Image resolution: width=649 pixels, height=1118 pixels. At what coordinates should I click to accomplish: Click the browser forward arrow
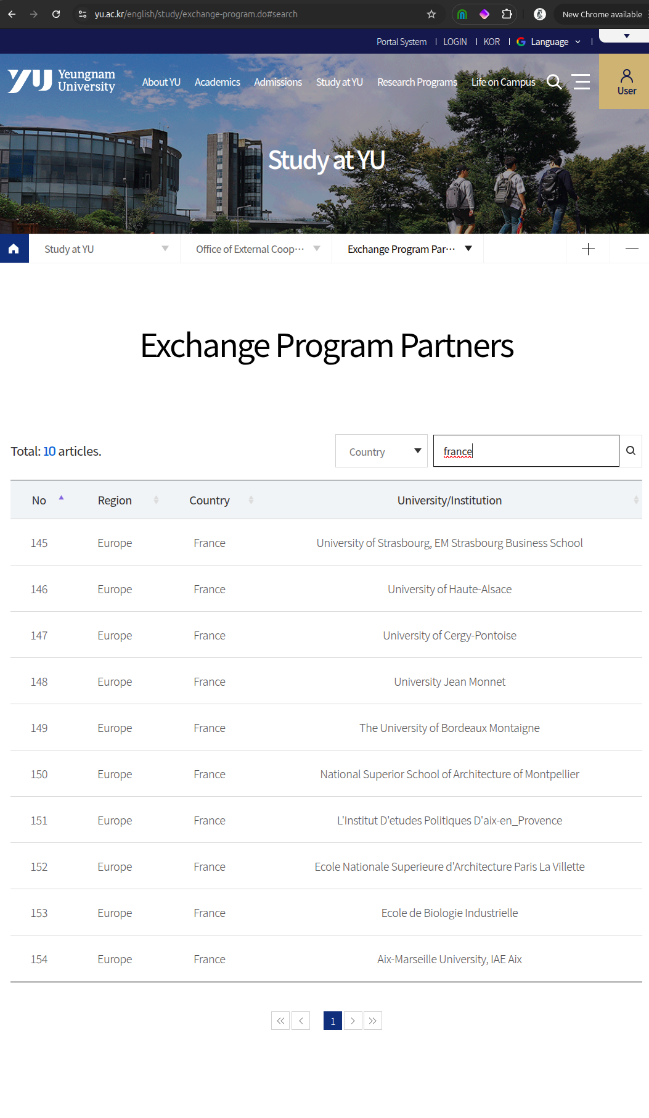(34, 14)
